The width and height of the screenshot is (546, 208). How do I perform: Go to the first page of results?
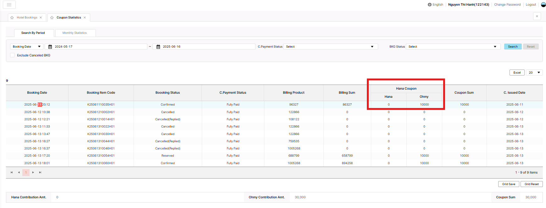pos(12,172)
